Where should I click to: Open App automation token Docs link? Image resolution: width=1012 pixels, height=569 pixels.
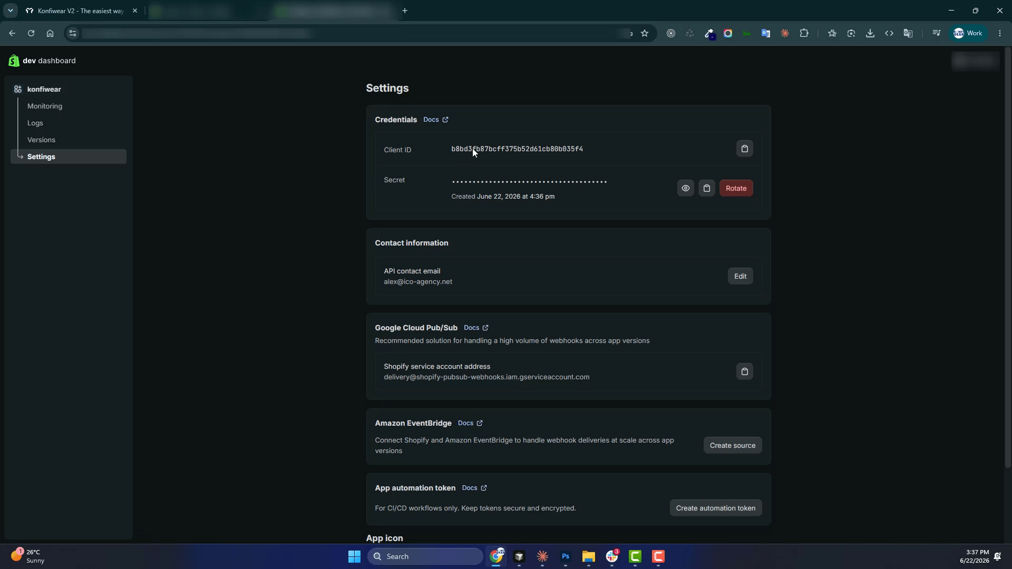coord(474,488)
